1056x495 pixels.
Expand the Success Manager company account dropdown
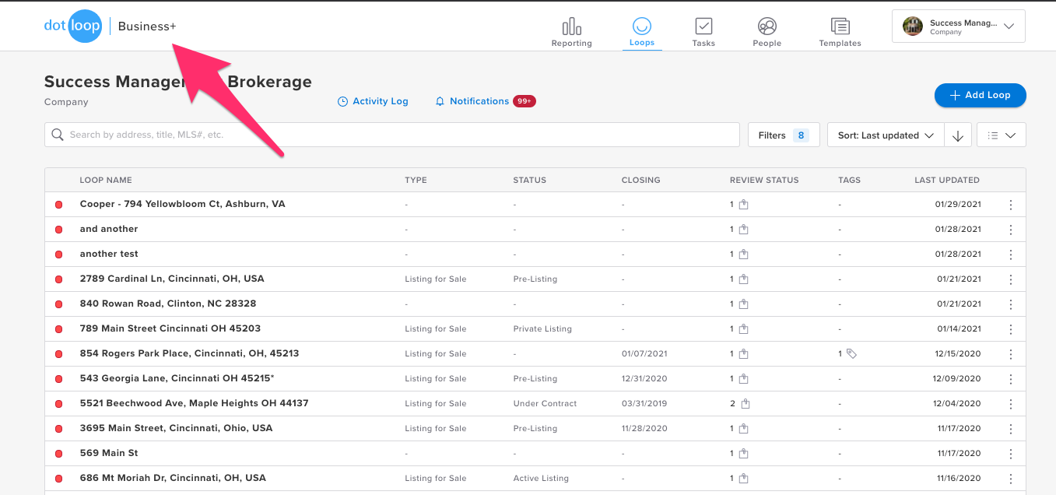958,26
